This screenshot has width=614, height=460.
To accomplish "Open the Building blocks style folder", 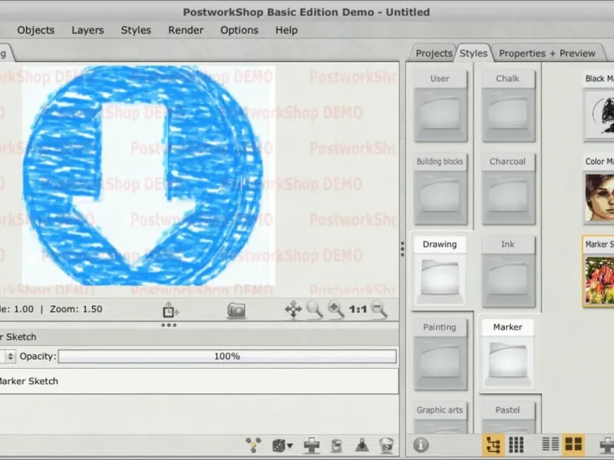I will click(440, 189).
